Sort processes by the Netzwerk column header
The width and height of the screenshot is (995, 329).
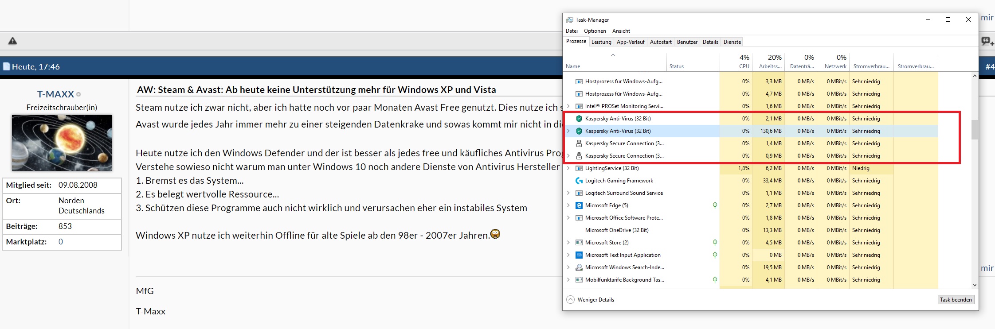click(833, 62)
